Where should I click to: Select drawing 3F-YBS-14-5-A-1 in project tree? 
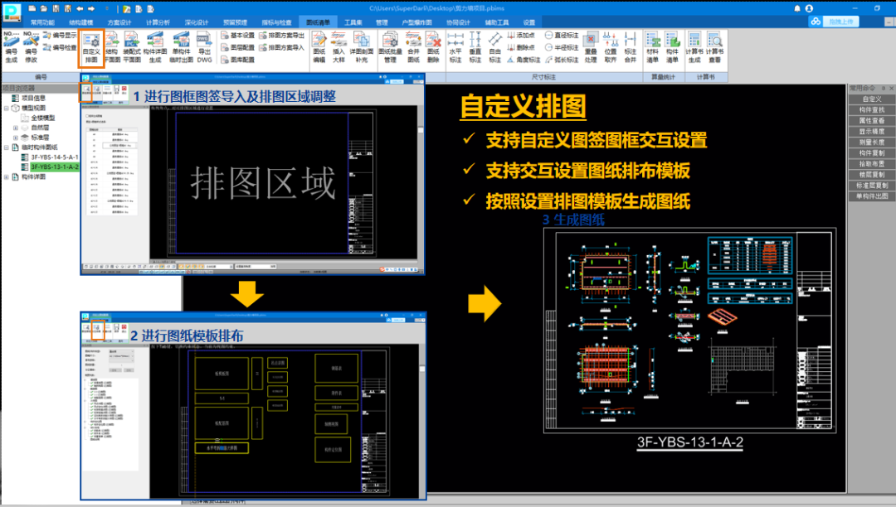tap(54, 157)
